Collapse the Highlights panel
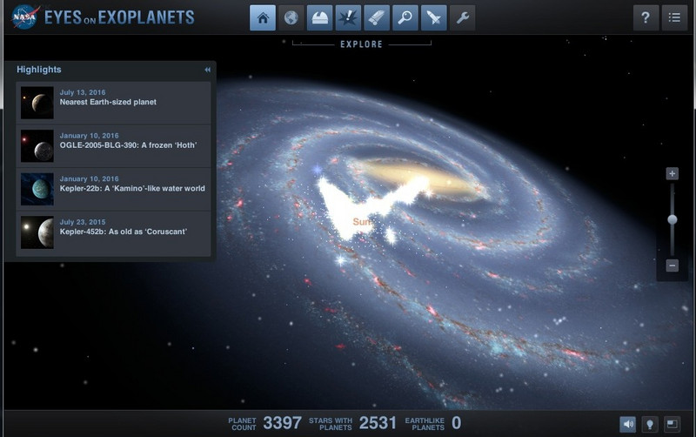The image size is (696, 437). (x=207, y=70)
